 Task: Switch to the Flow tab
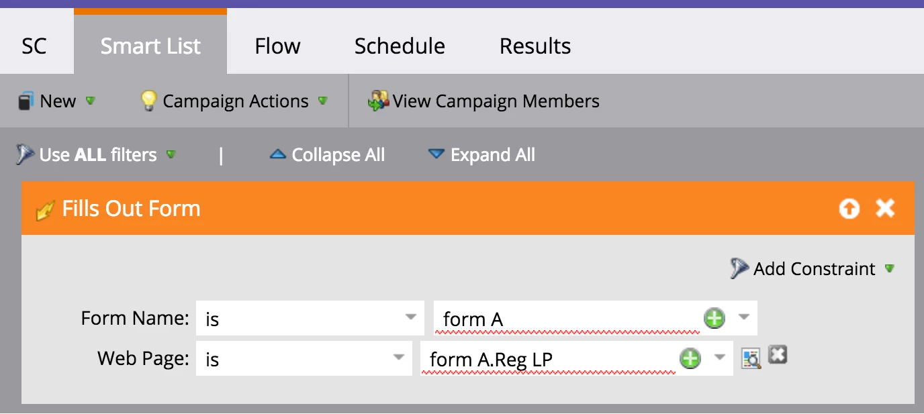pos(277,46)
